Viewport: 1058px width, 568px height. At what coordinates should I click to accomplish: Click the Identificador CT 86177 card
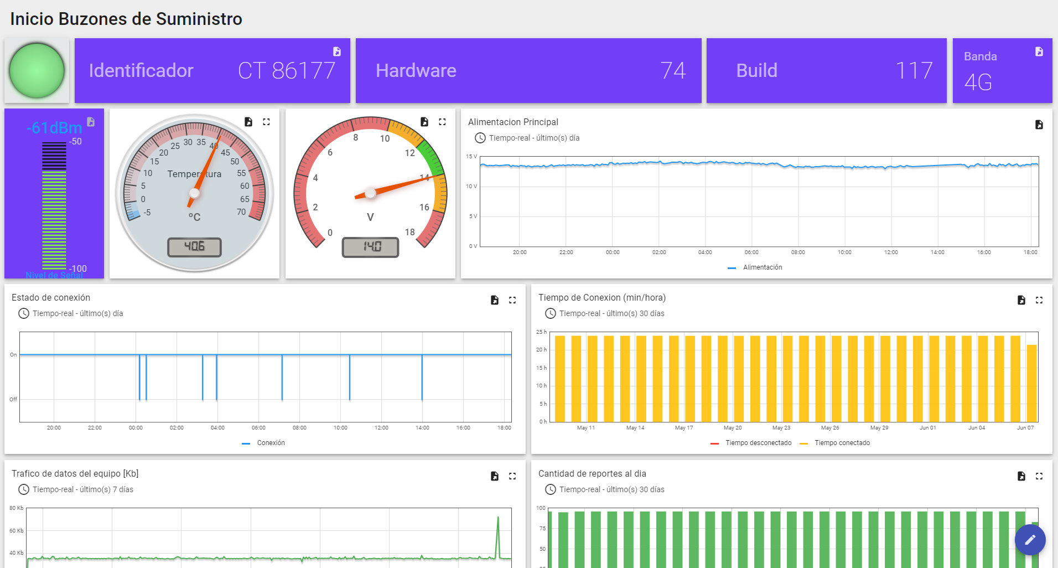[x=212, y=70]
